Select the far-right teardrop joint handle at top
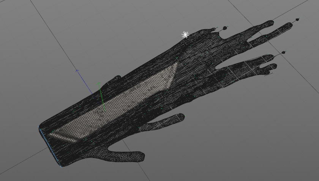This screenshot has width=319, height=181. tap(297, 19)
